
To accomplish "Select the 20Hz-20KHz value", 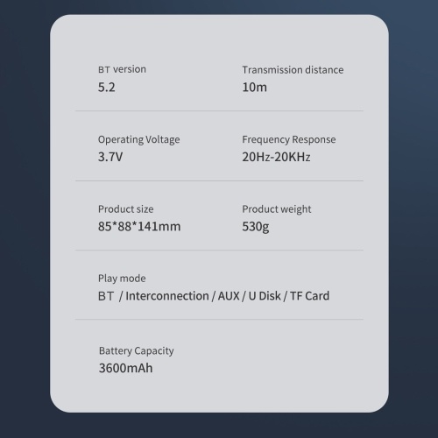I will click(x=276, y=157).
